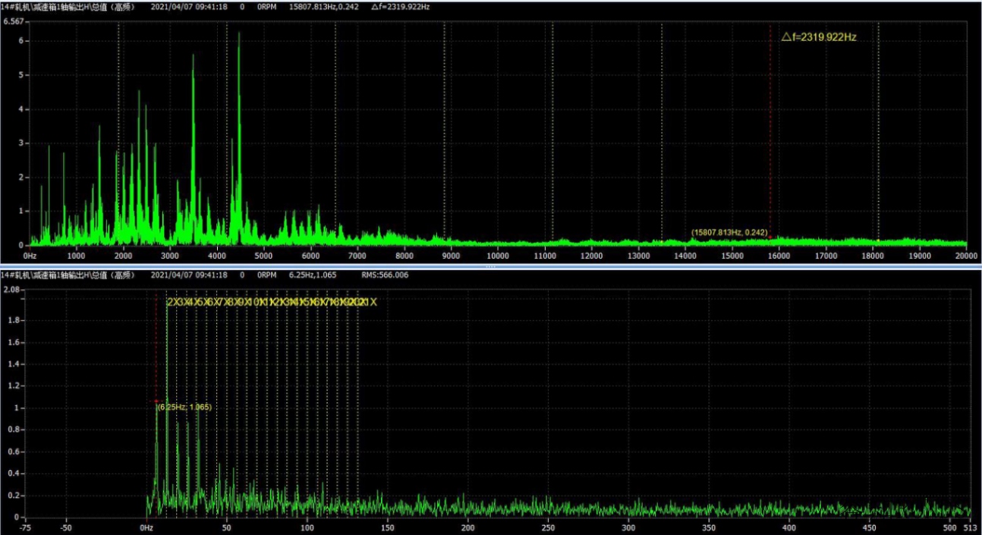Click the 2.08 maximum value on the lower y-axis
Viewport: 982px width, 535px height.
11,290
